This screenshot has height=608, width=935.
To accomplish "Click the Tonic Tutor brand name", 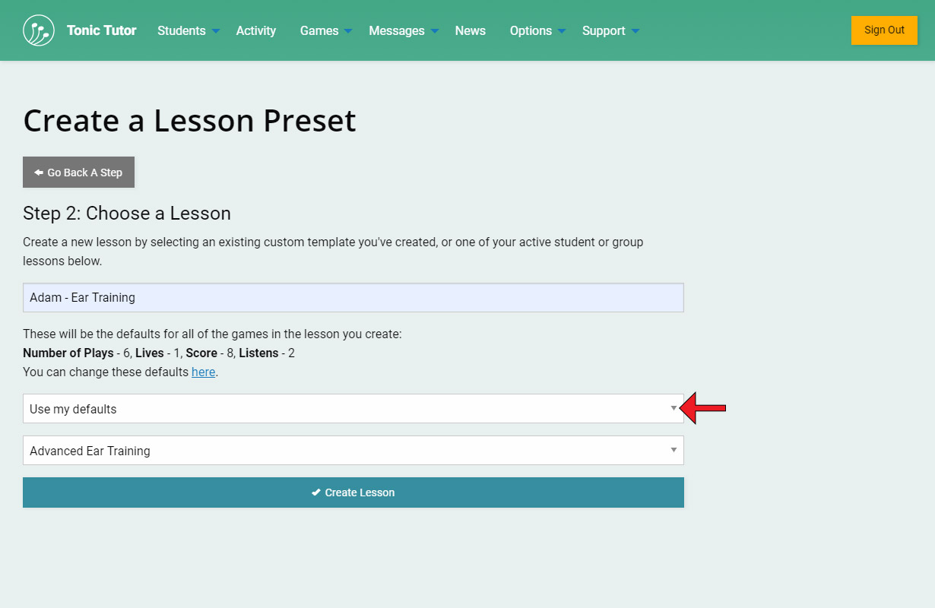I will [x=102, y=30].
